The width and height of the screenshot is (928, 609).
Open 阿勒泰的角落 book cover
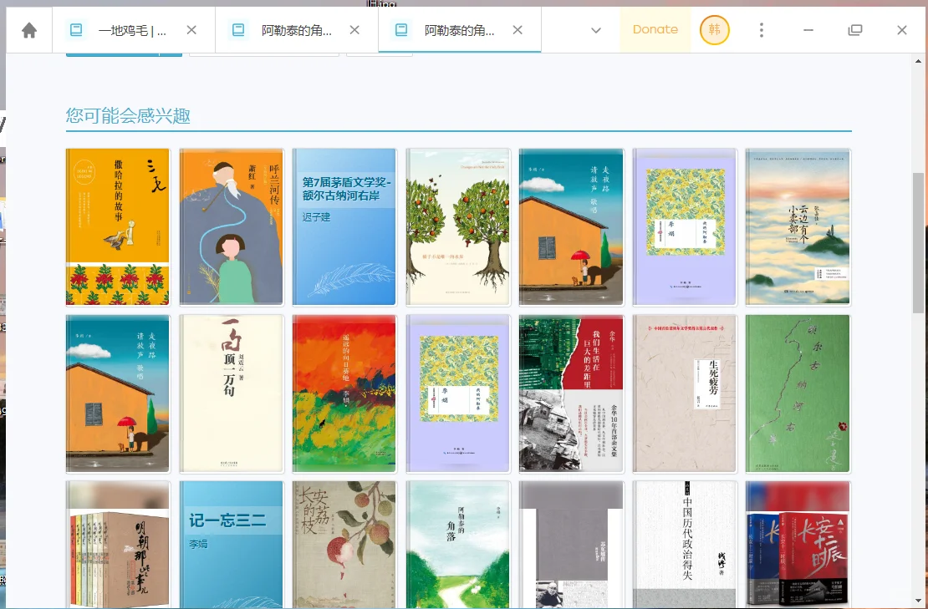[458, 545]
